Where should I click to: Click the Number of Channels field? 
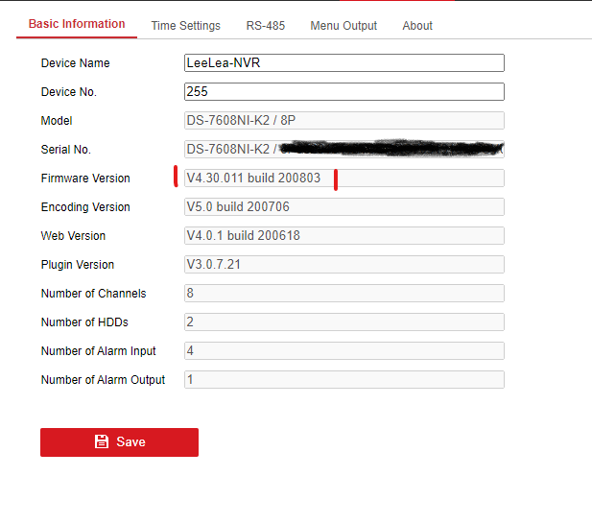343,294
